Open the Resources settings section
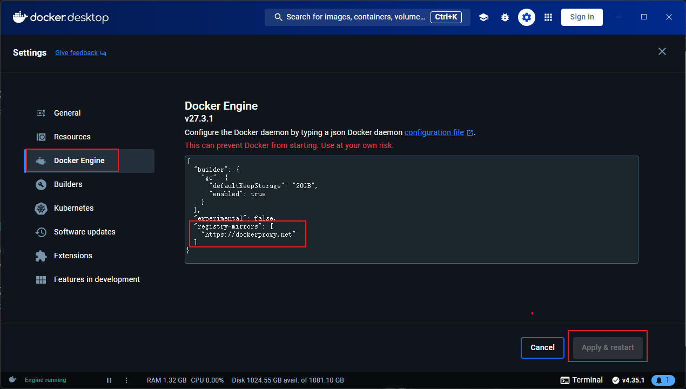The image size is (686, 389). coord(72,137)
